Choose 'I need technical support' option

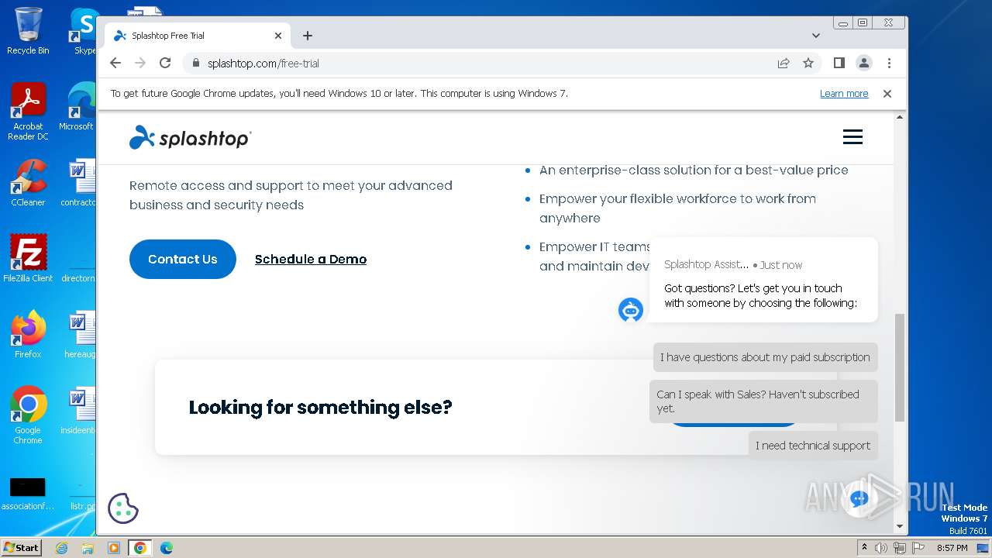[813, 446]
